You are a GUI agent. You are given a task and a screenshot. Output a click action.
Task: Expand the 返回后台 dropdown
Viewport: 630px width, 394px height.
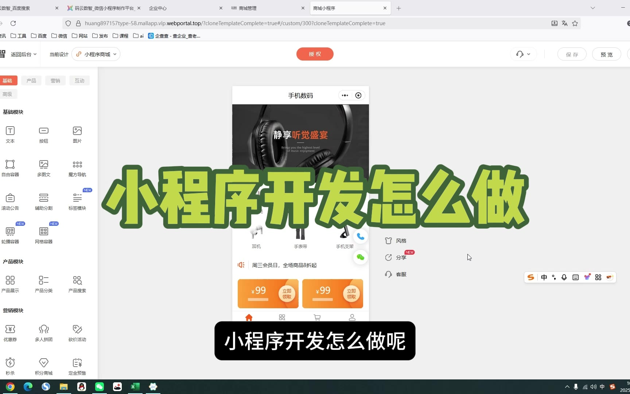point(24,54)
